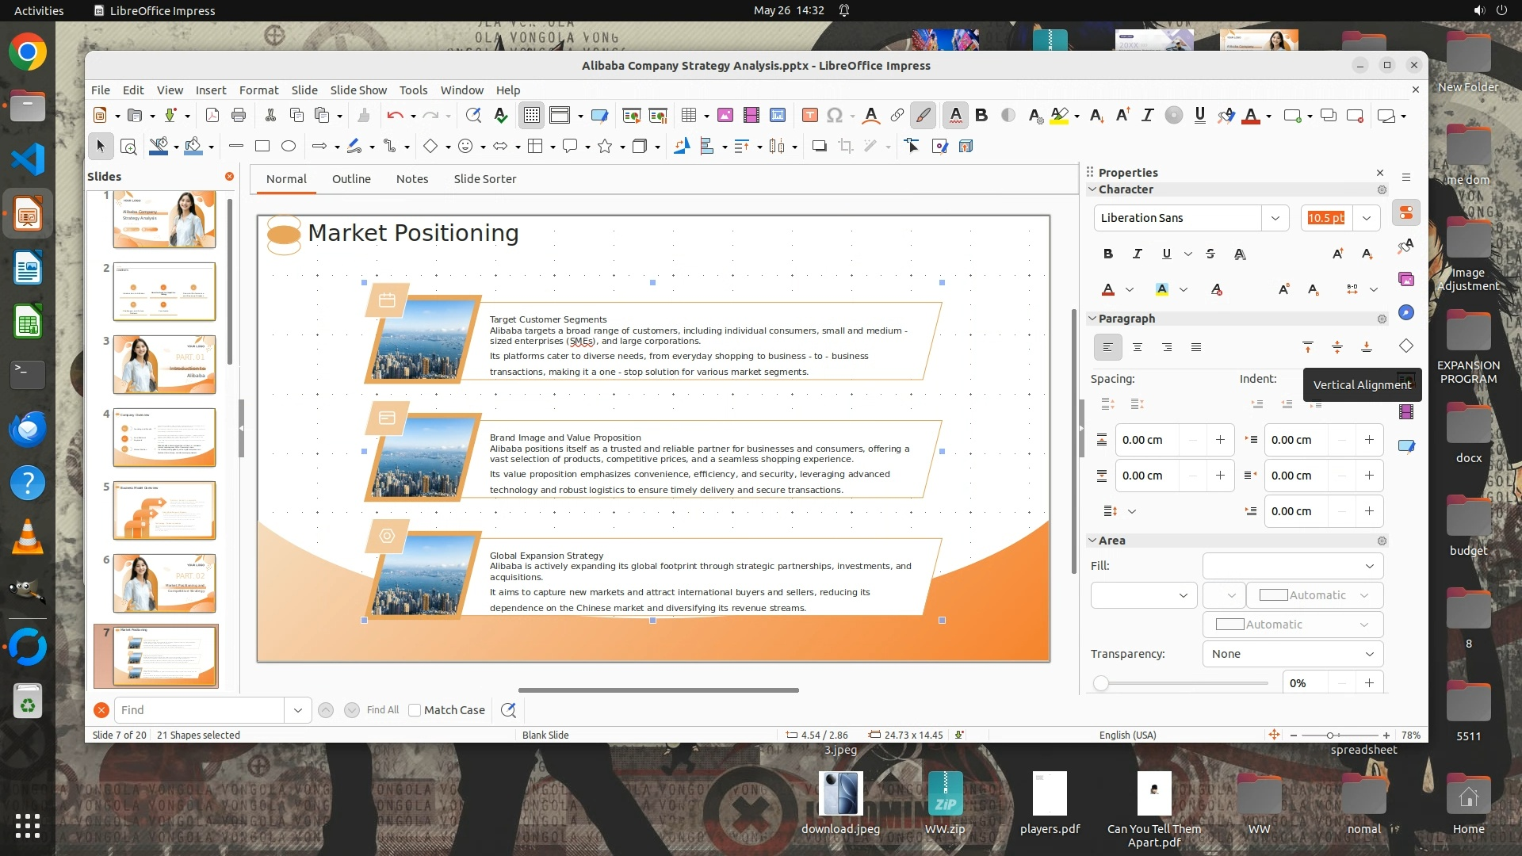Click the transparency slider handle
The width and height of the screenshot is (1522, 856).
(x=1100, y=683)
